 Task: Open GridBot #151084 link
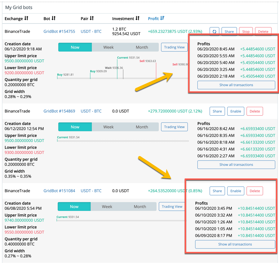[x=59, y=191]
